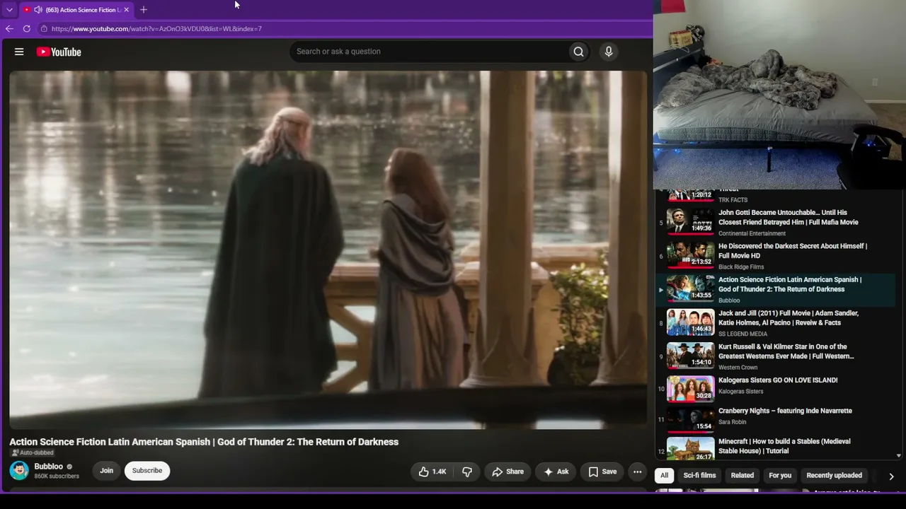Click the video title text
This screenshot has width=906, height=509.
tap(204, 442)
